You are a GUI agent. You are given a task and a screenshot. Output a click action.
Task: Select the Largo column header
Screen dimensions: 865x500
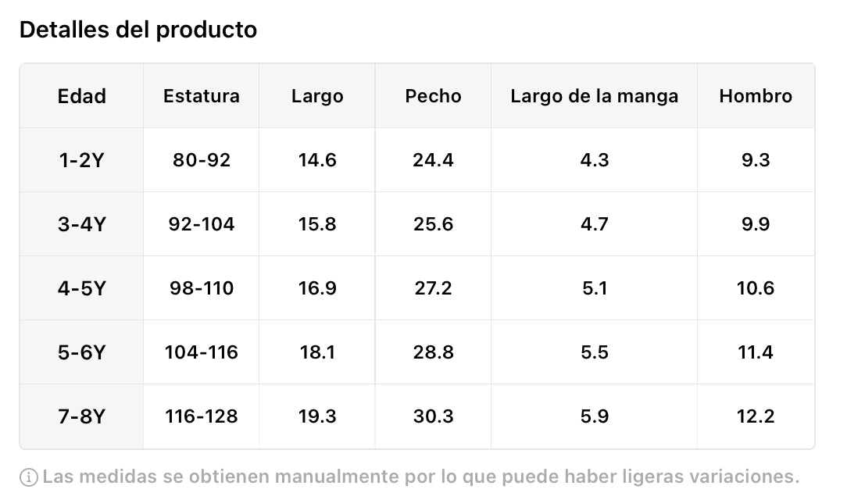click(x=316, y=96)
